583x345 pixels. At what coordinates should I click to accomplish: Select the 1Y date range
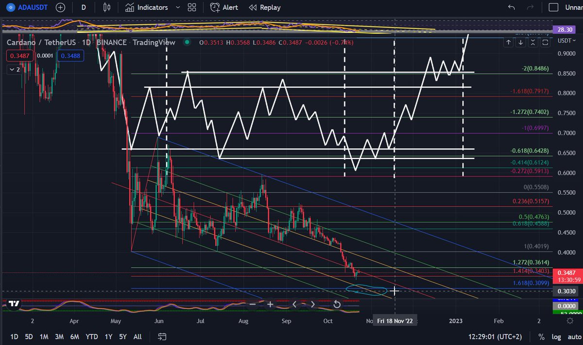[108, 336]
